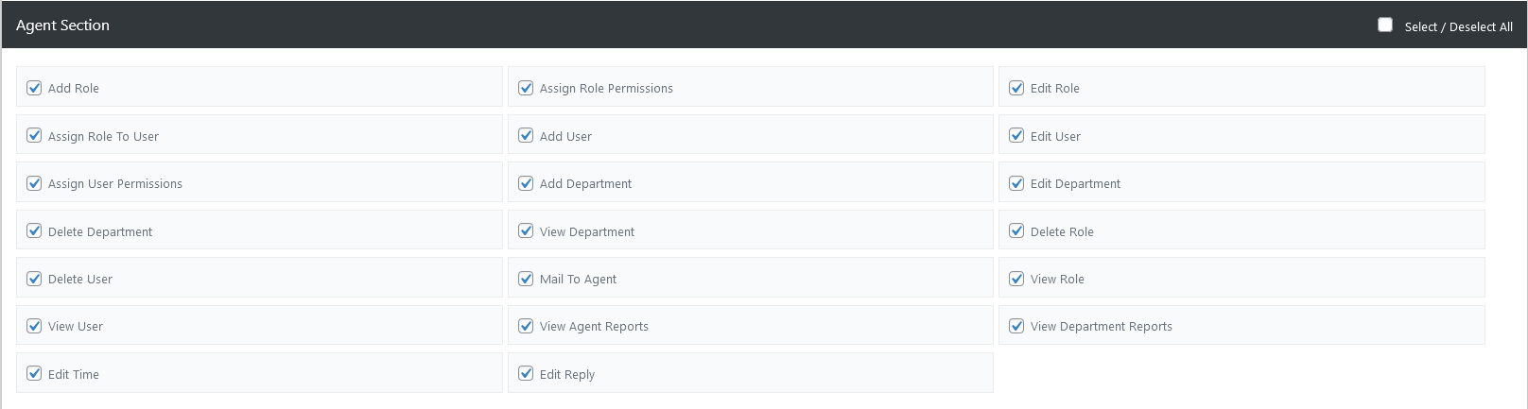Uncheck the View Role option

(1016, 279)
